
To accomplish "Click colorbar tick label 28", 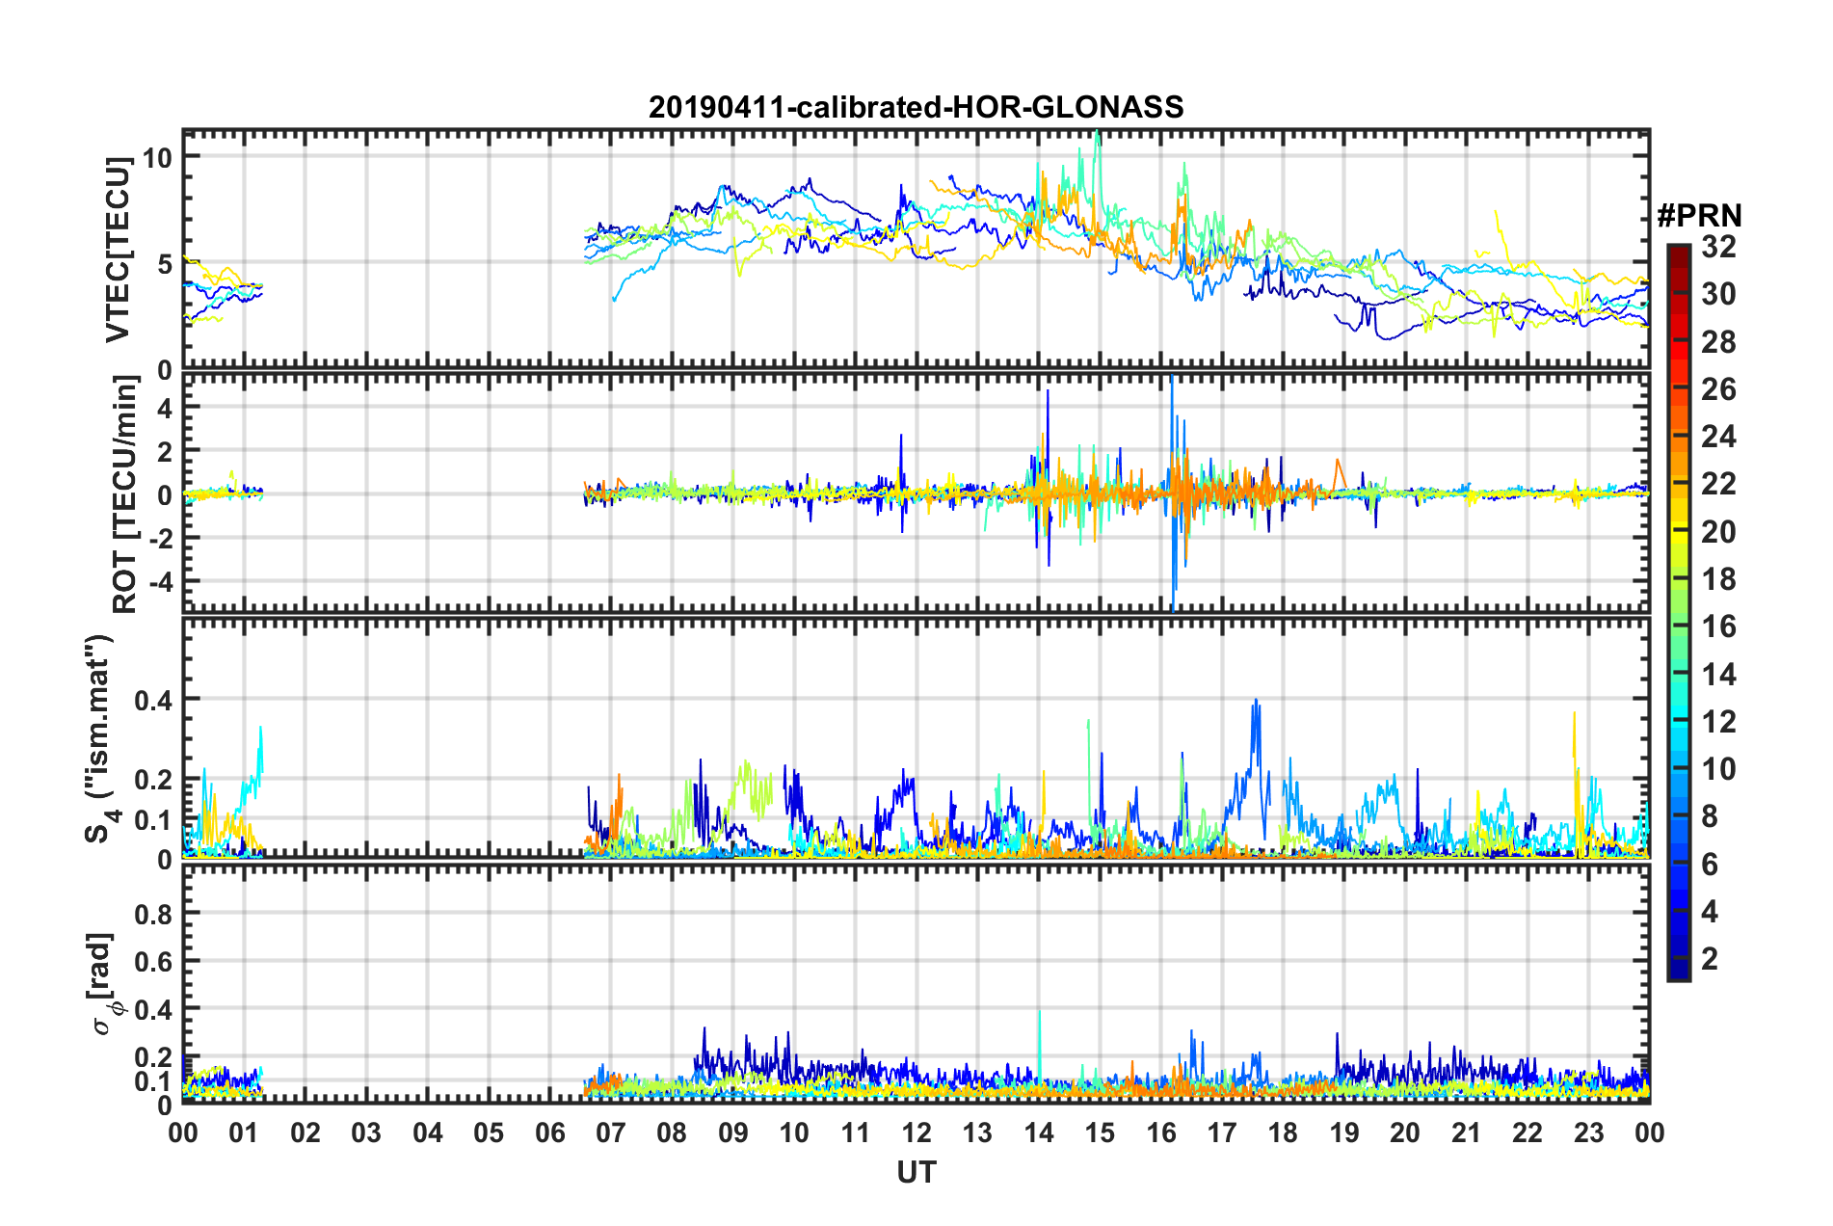I will pos(1718,342).
